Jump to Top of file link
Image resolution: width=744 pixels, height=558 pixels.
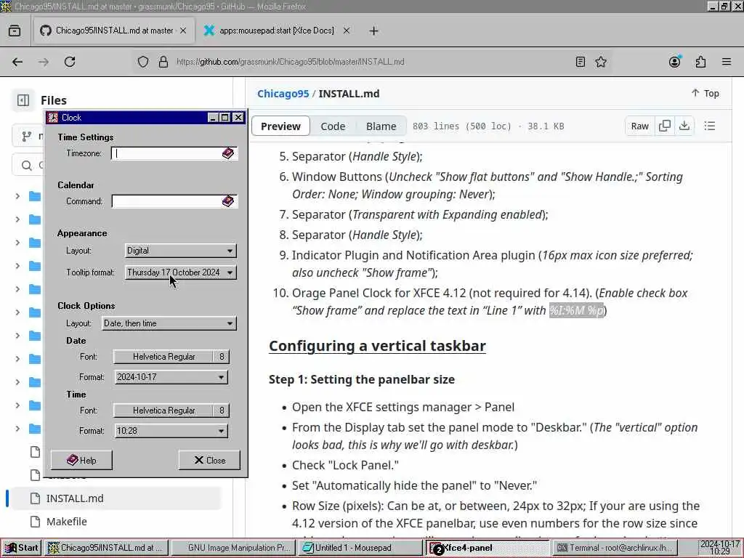(705, 94)
